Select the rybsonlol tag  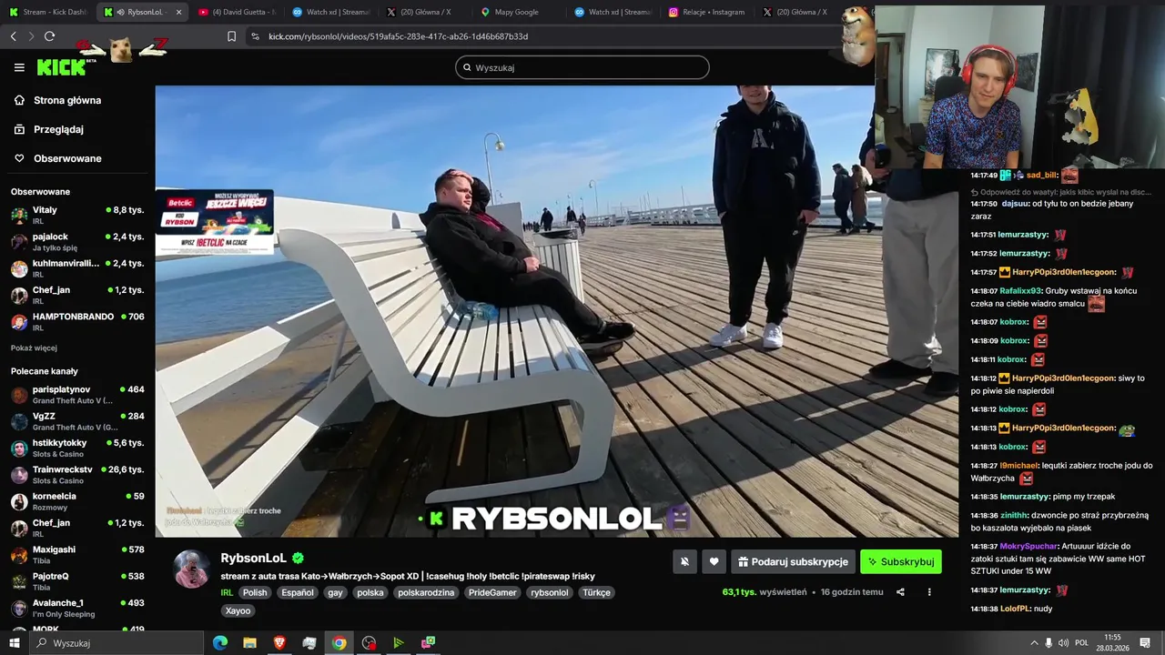550,592
